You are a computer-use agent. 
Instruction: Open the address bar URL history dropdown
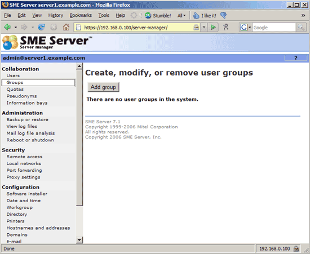coord(204,27)
